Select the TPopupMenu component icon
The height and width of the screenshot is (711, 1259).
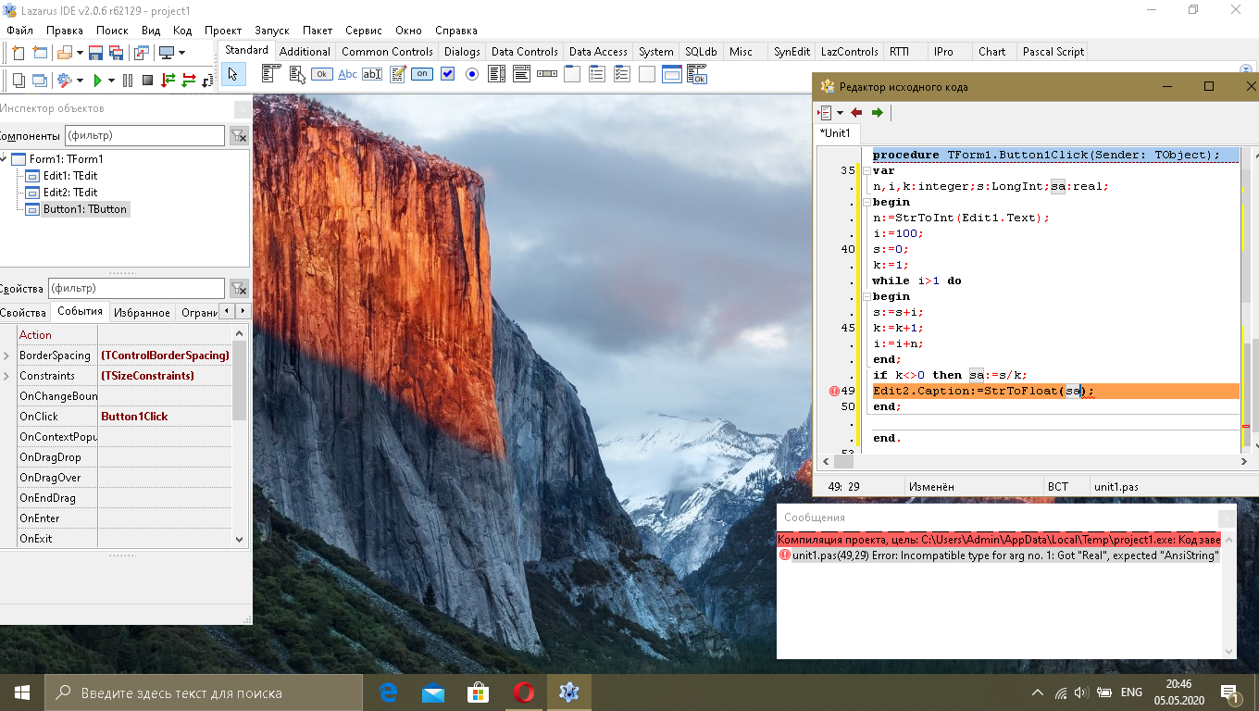(x=298, y=74)
